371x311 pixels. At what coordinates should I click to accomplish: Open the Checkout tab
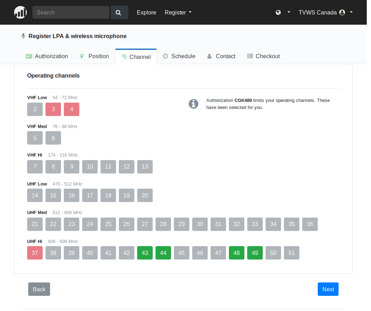pos(263,56)
